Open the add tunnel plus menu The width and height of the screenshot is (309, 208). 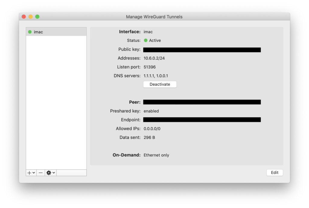[31, 173]
